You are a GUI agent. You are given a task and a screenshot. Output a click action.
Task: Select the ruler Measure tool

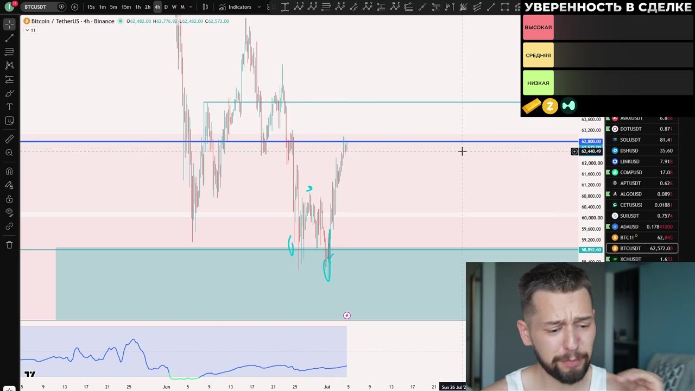point(9,139)
